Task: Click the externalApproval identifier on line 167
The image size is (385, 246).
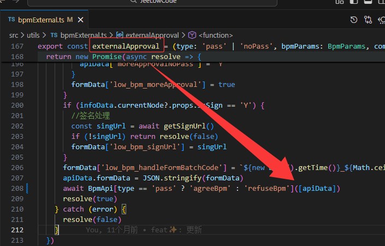Action: [x=126, y=46]
